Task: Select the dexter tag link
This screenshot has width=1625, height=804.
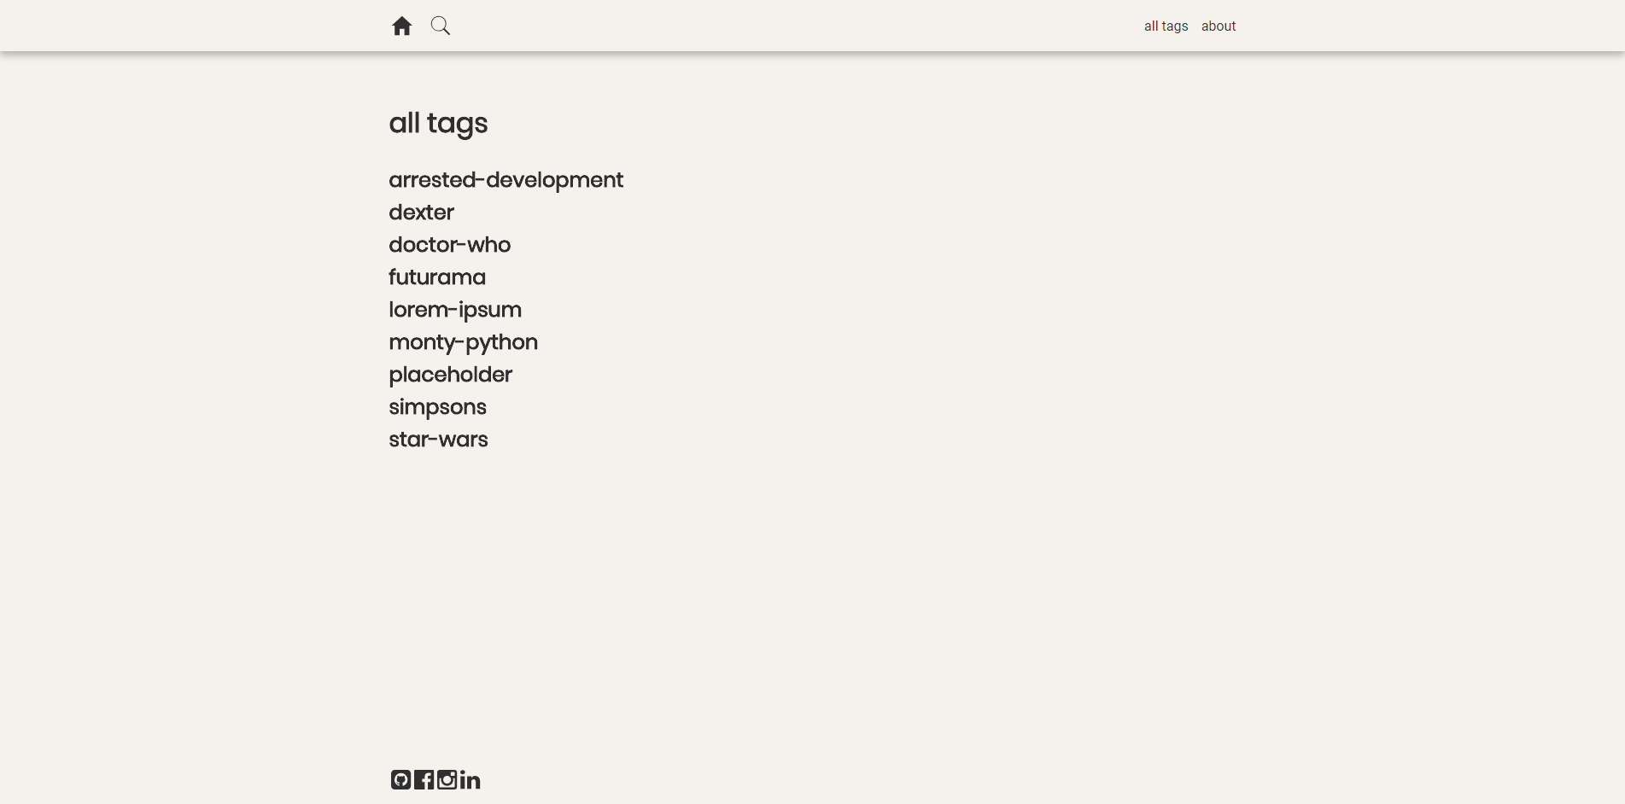Action: click(421, 213)
